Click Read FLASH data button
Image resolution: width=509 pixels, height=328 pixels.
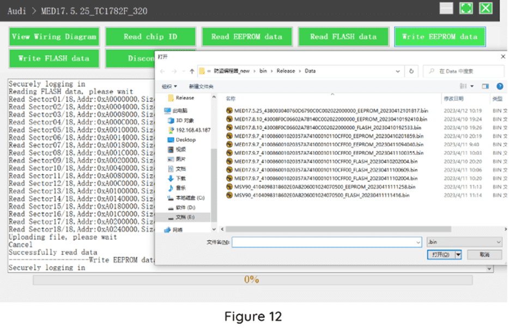point(343,37)
